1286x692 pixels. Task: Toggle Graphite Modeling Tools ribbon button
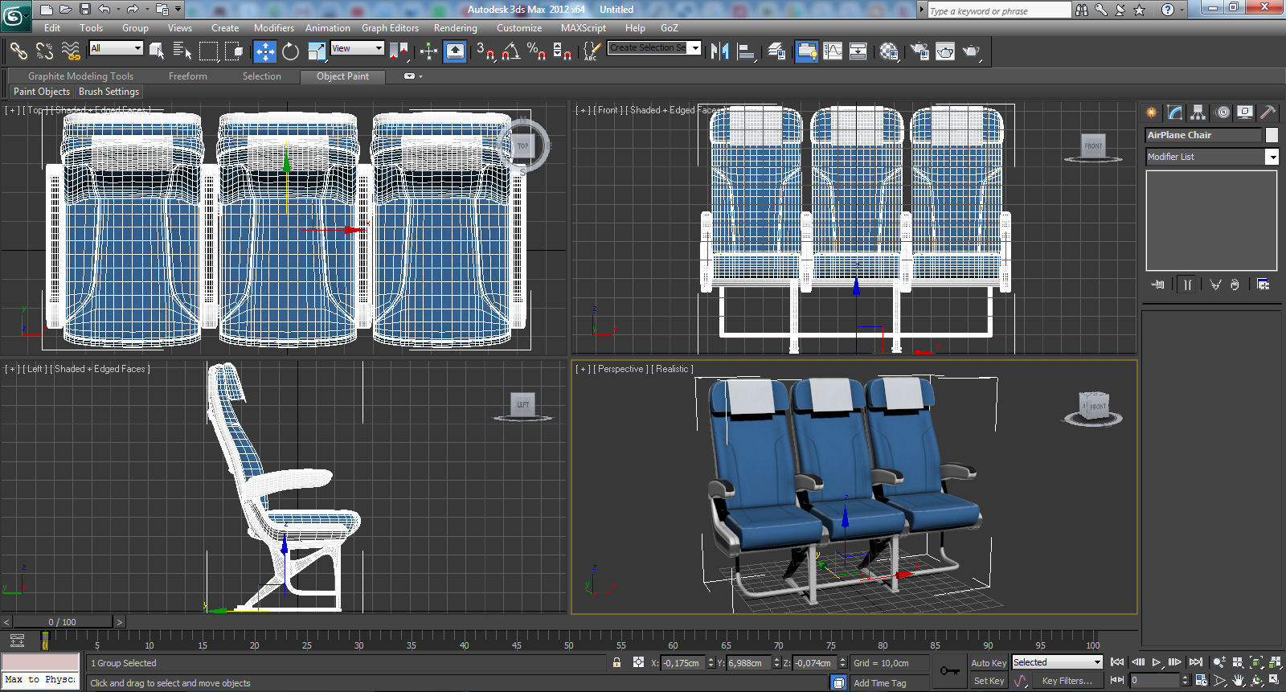click(805, 51)
